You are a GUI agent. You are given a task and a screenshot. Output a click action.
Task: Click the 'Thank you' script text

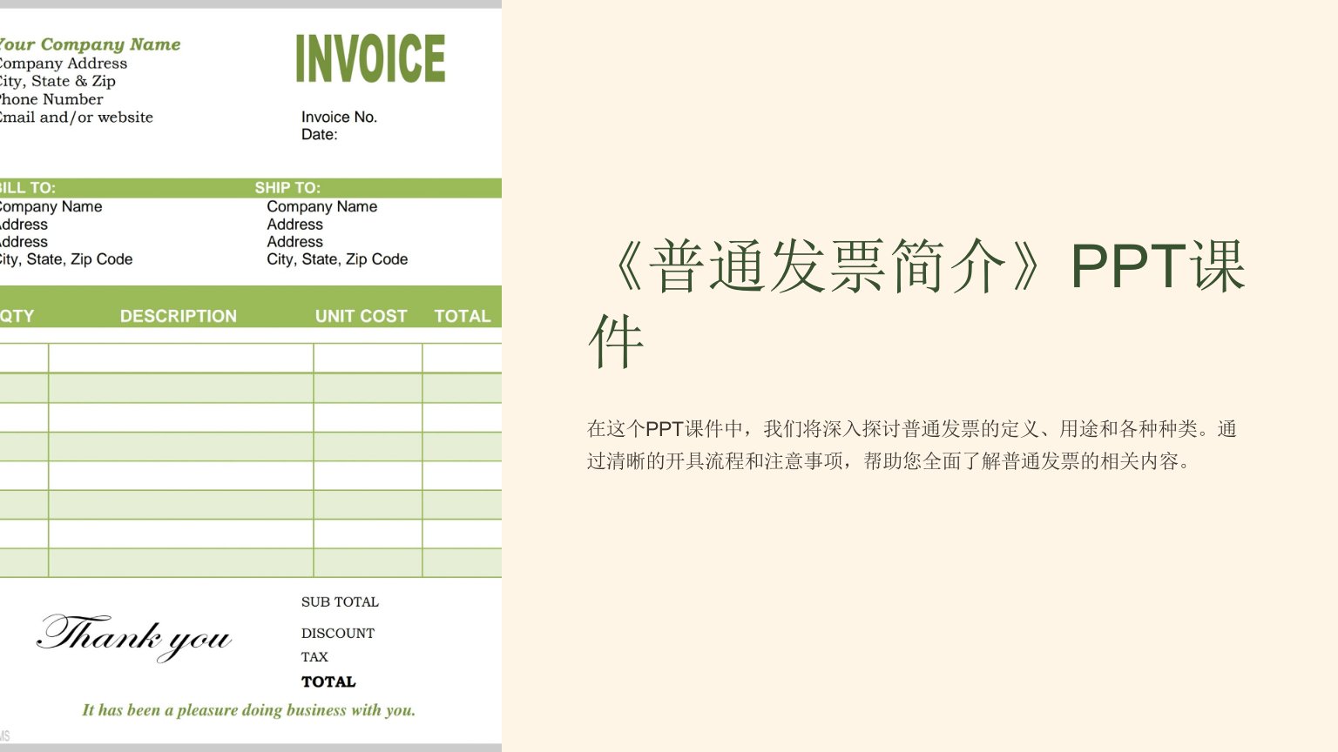134,637
